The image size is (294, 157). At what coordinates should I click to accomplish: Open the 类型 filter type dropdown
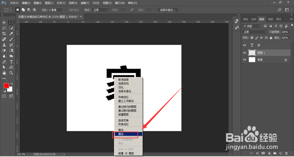coord(251,26)
